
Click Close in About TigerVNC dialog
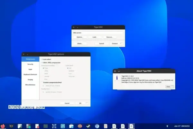(x=170, y=87)
